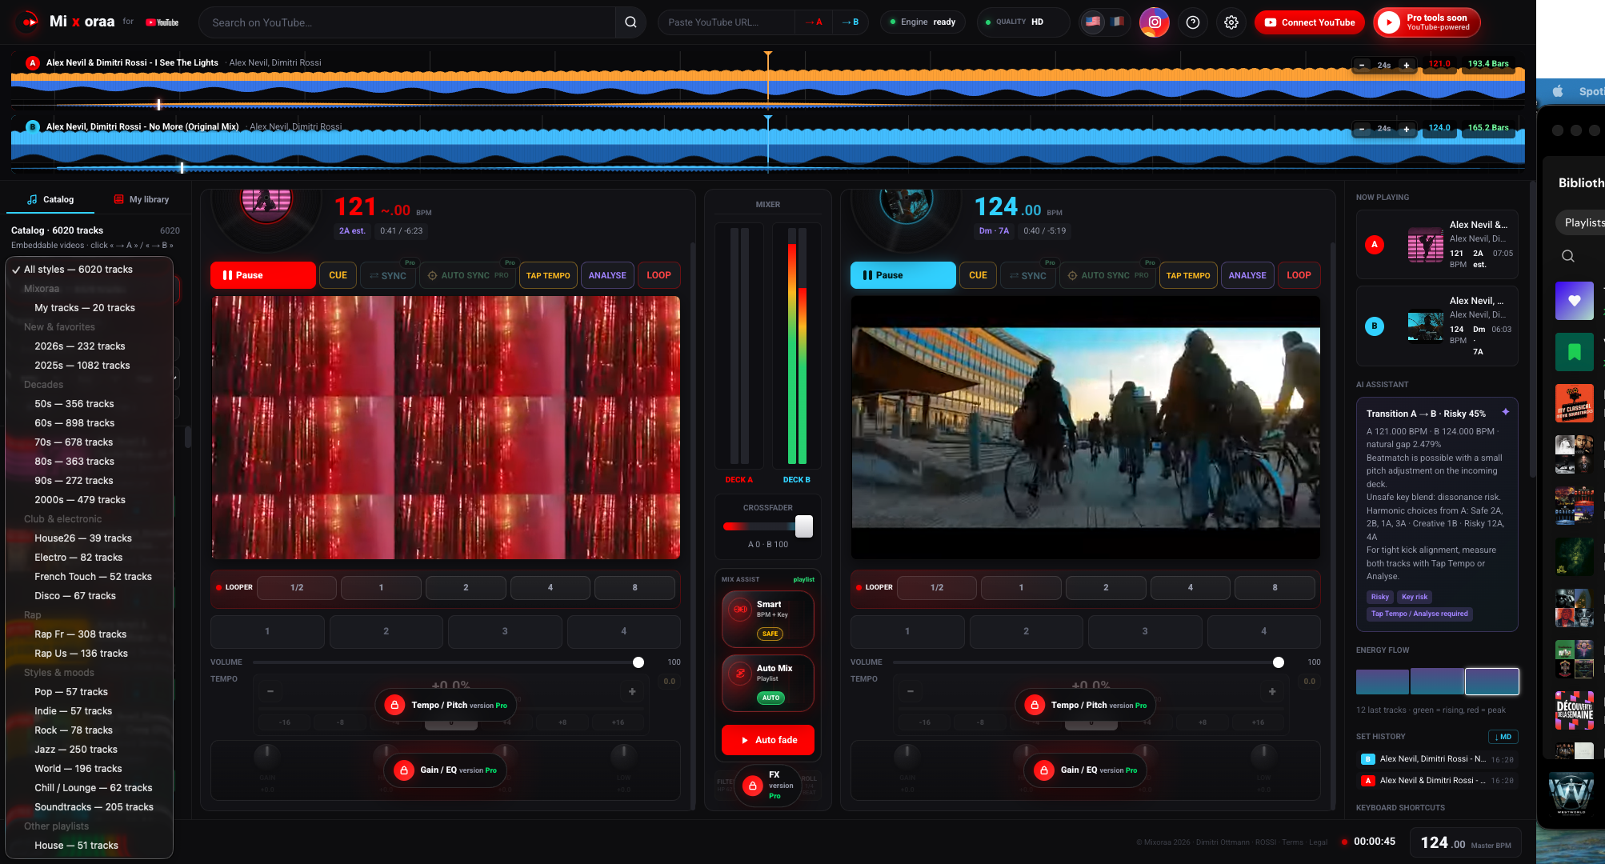Toggle deck A LOOPER
Screen dimensions: 1605x864
pyautogui.click(x=234, y=587)
